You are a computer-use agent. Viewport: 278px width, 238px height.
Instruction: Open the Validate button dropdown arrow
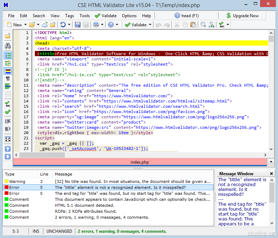click(150, 25)
